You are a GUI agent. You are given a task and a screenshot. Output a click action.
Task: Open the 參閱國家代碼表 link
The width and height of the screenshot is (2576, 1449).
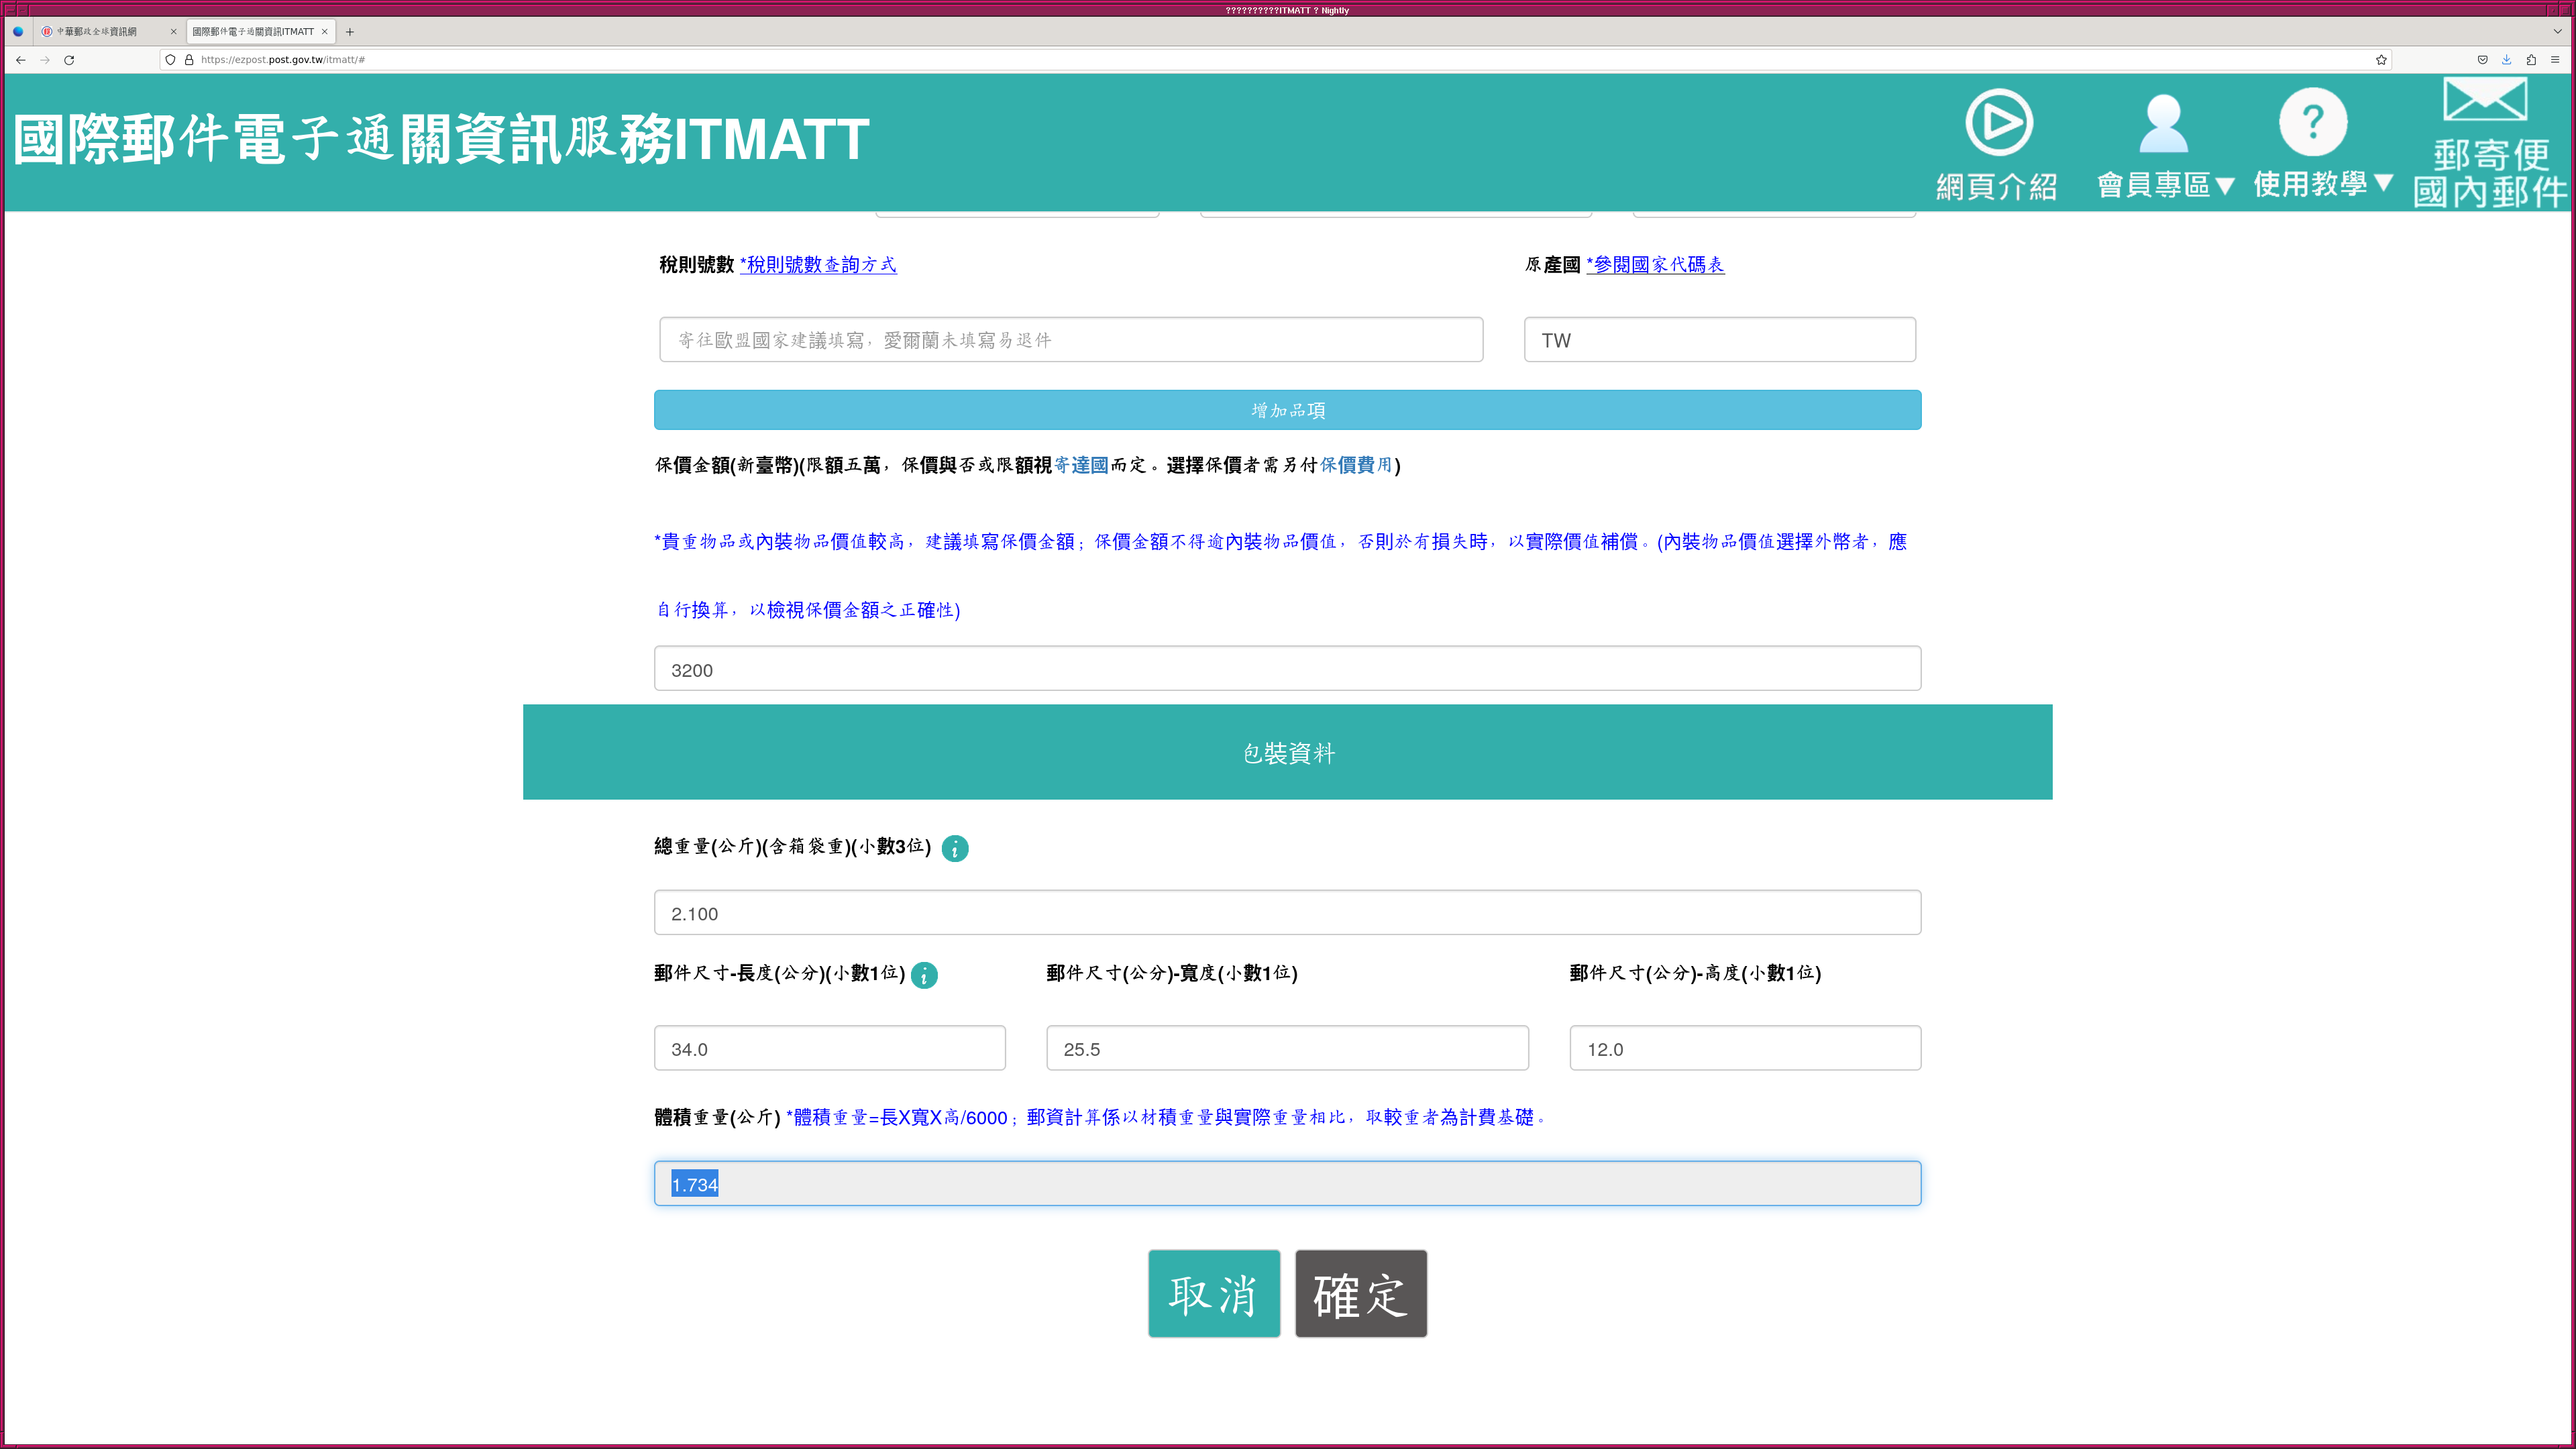pyautogui.click(x=1655, y=265)
